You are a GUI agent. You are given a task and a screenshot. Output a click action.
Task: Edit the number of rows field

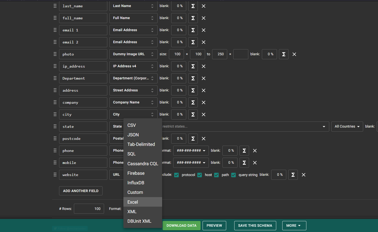click(x=89, y=209)
